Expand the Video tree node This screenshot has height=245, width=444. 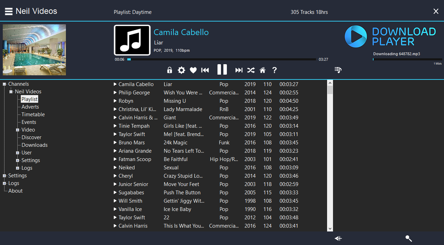click(18, 130)
